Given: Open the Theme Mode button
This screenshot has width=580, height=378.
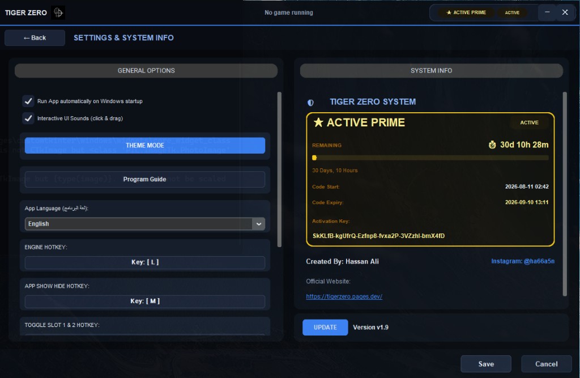Looking at the screenshot, I should click(x=144, y=146).
